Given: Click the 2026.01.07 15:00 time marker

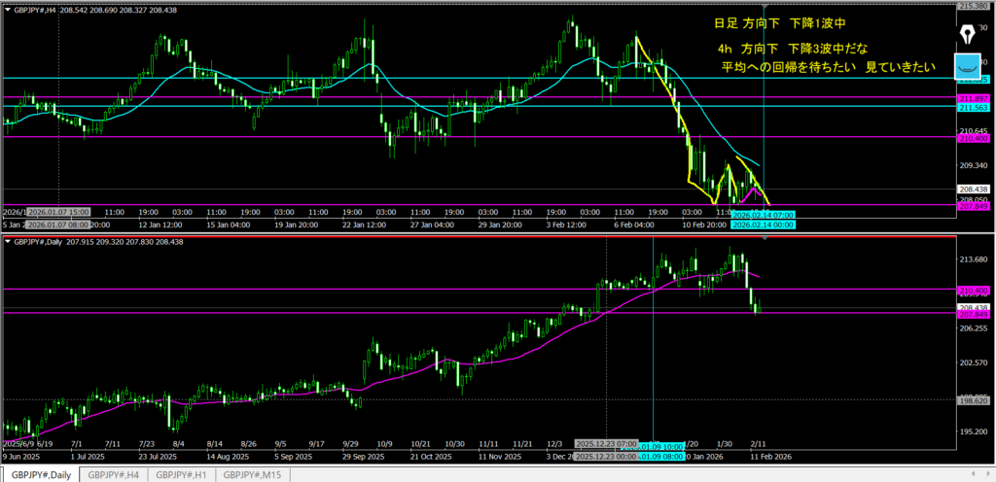Looking at the screenshot, I should [x=58, y=211].
